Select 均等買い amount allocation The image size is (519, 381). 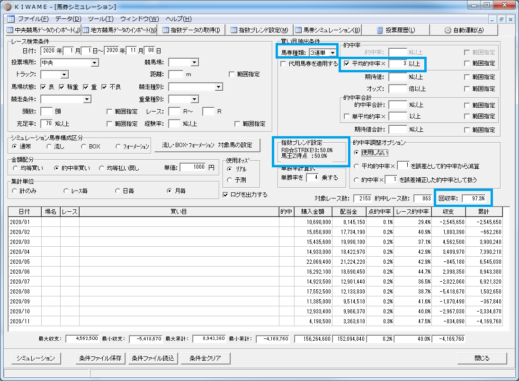(15, 168)
